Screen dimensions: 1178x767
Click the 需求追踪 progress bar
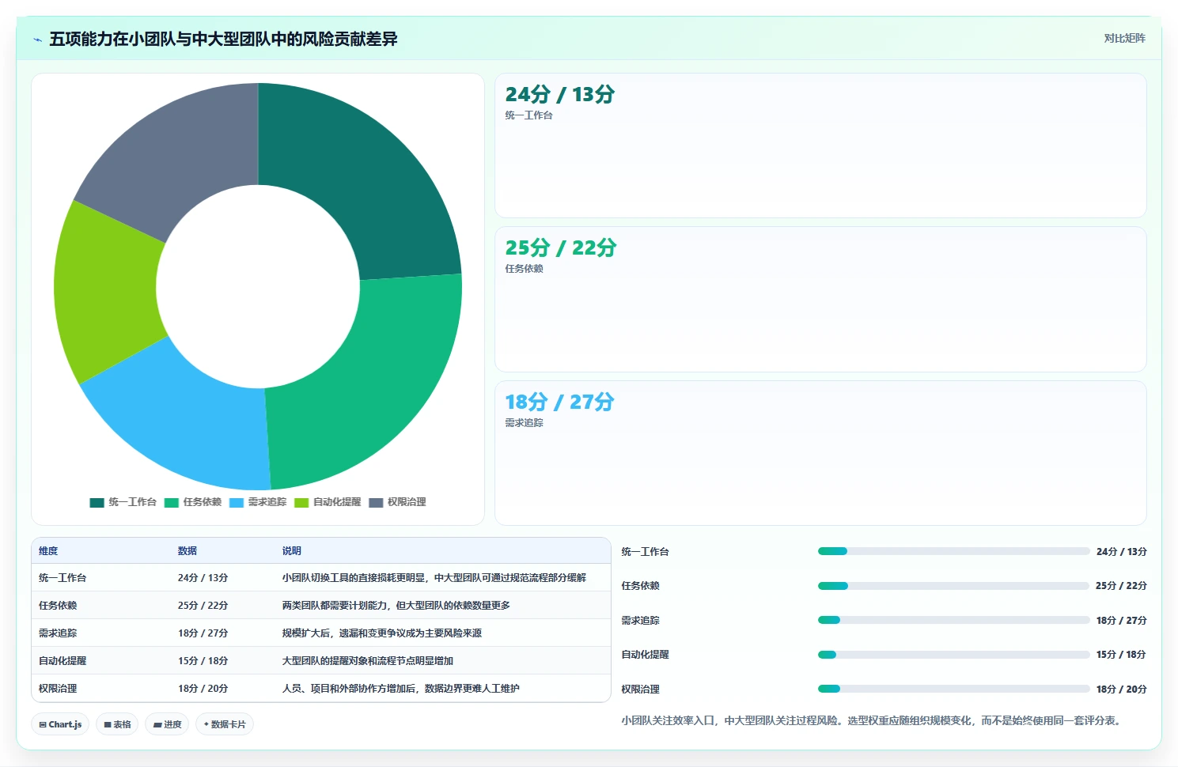[x=953, y=620]
